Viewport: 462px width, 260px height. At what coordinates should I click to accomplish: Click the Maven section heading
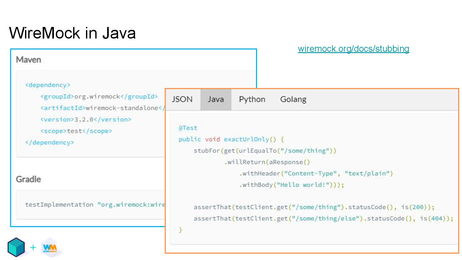(29, 60)
